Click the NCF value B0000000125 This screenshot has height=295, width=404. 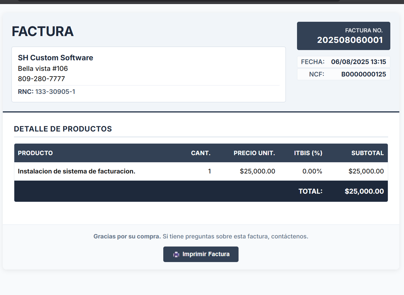click(363, 74)
